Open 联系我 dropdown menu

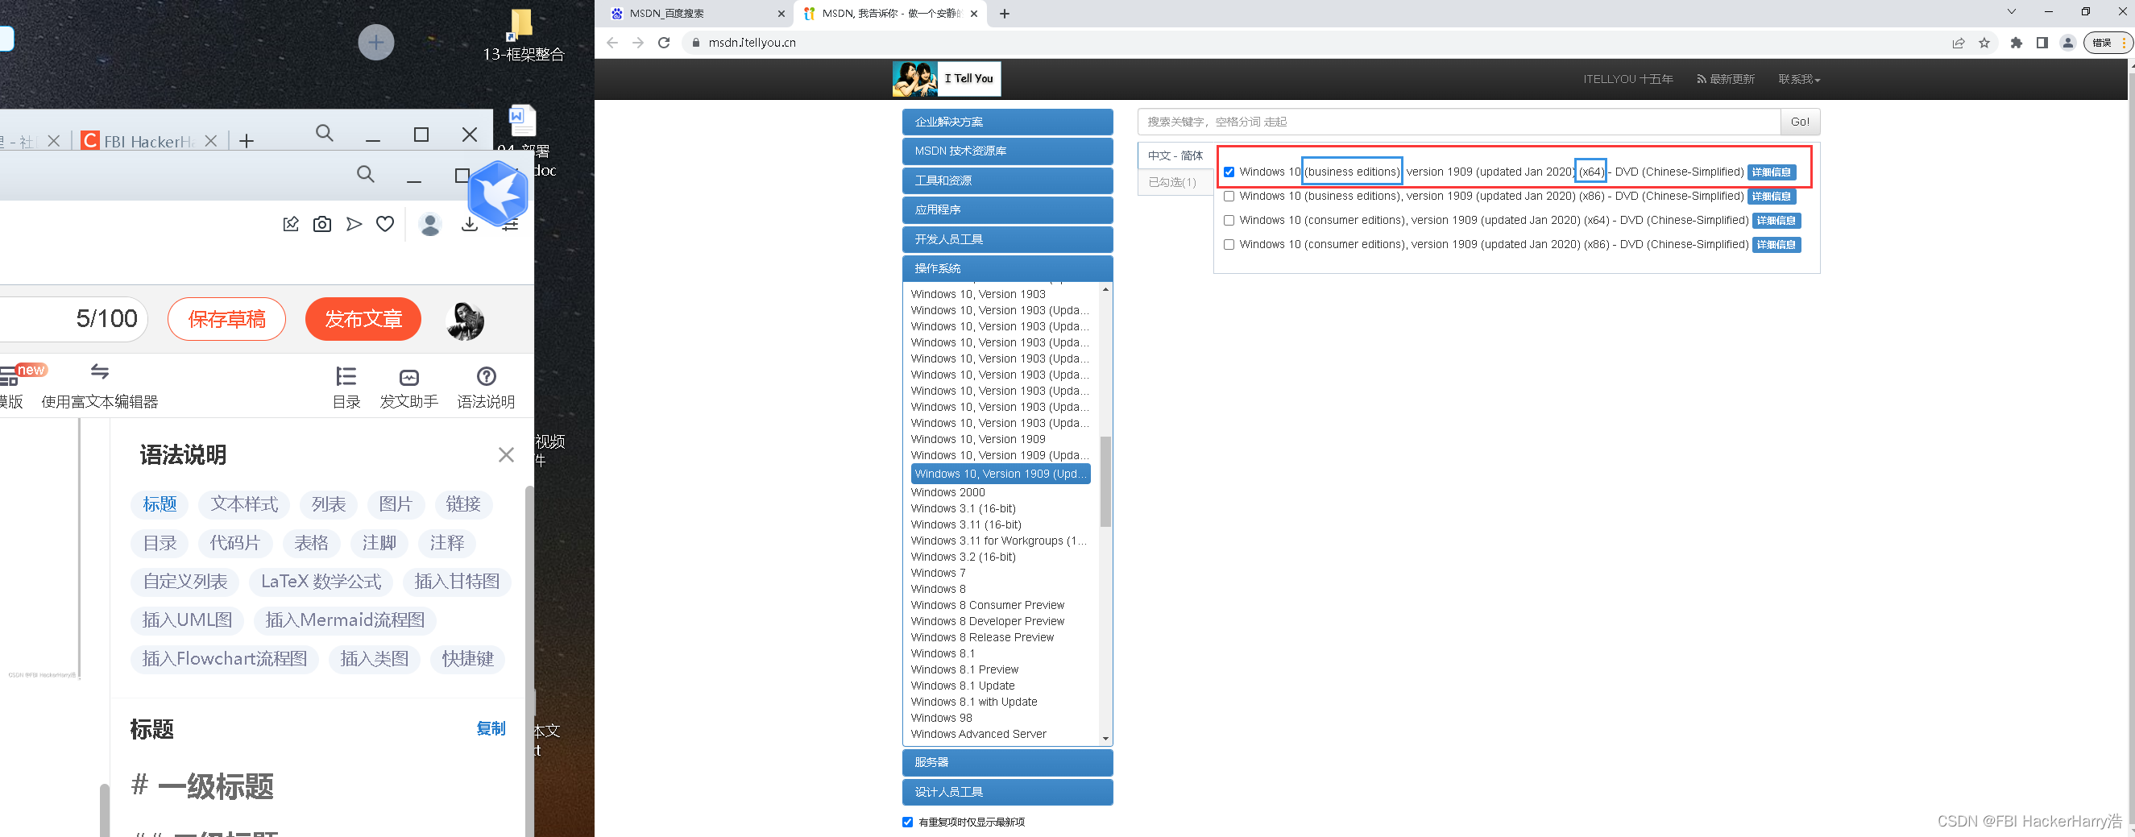click(x=1798, y=80)
